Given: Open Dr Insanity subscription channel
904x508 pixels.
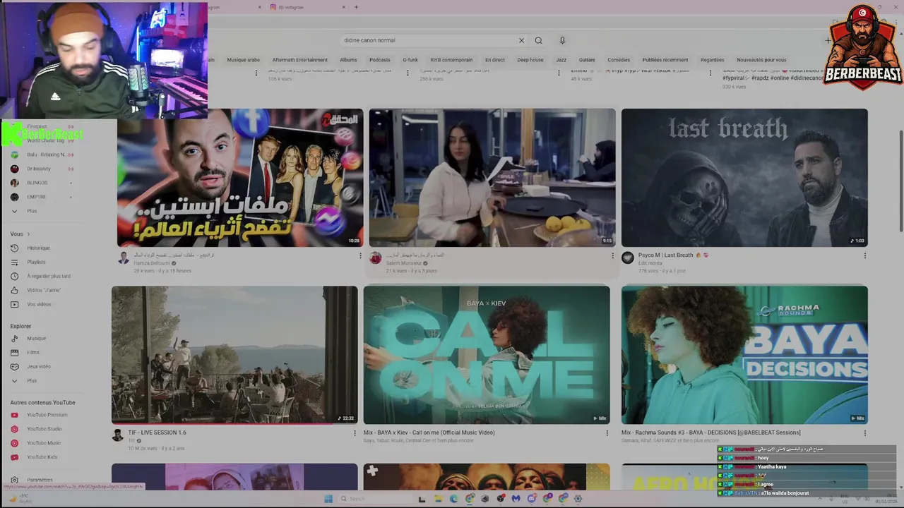Looking at the screenshot, I should (39, 169).
